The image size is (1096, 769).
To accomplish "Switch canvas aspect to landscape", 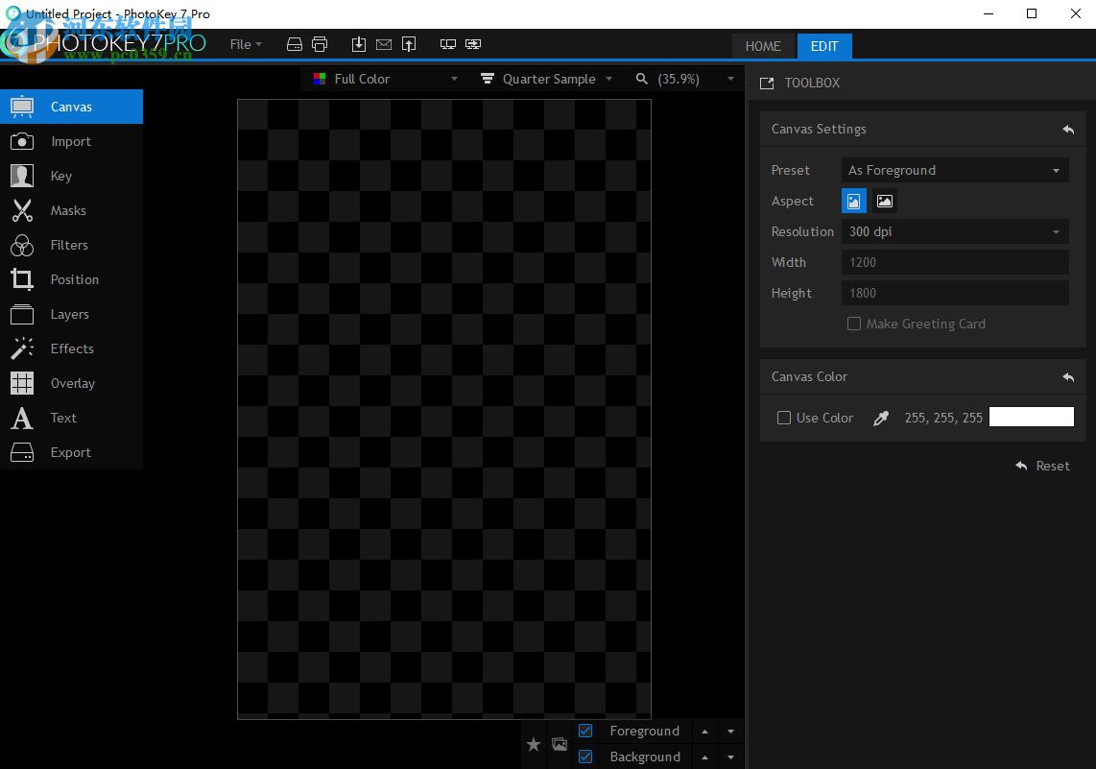I will [x=884, y=201].
